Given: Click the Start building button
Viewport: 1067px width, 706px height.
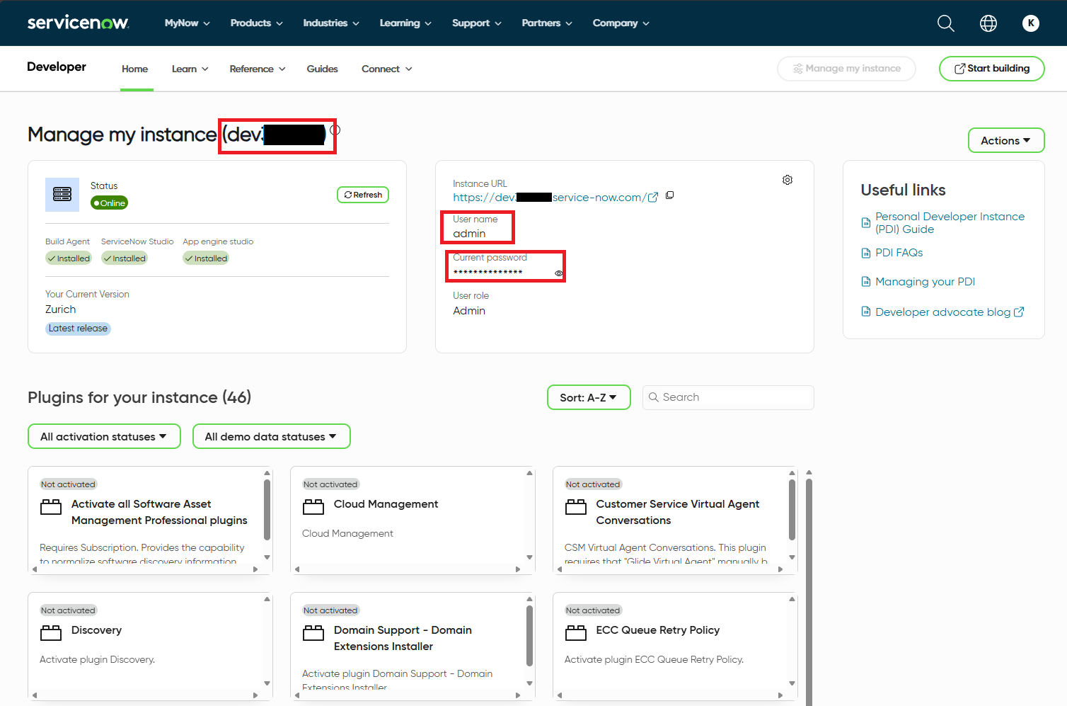Looking at the screenshot, I should click(991, 68).
